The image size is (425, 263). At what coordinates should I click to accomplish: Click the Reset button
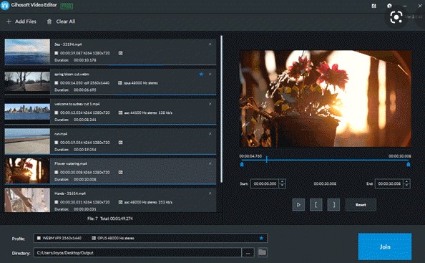pos(361,205)
